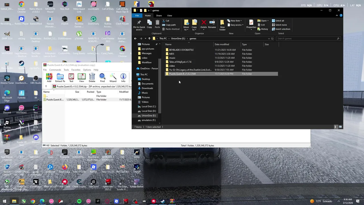Refresh the Explorer address bar
The width and height of the screenshot is (364, 205).
(272, 38)
